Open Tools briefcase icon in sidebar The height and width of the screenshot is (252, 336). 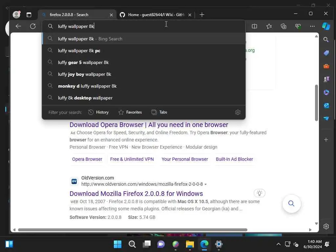tap(326, 66)
